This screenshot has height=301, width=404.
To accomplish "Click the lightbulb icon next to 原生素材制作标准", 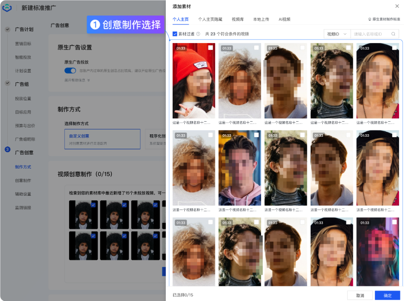I will [x=369, y=19].
